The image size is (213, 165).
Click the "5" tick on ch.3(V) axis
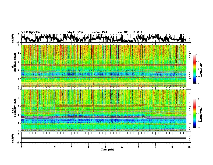18,134
